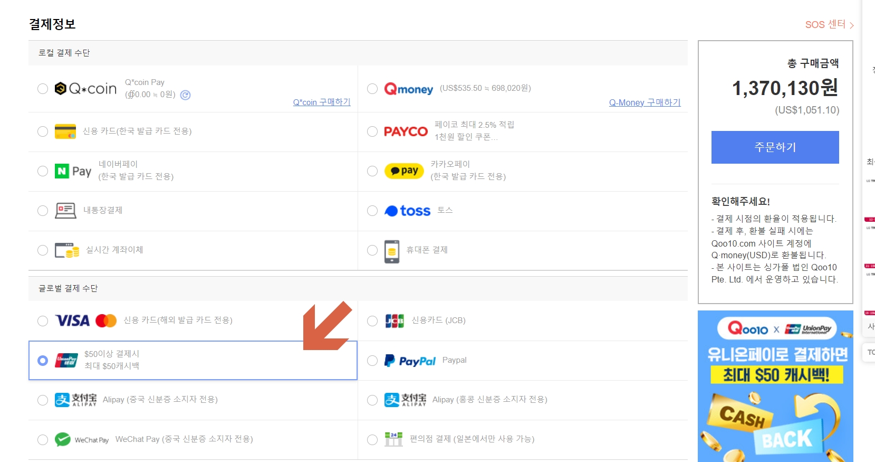
Task: Click the mobile phone payment icon
Action: pyautogui.click(x=392, y=251)
